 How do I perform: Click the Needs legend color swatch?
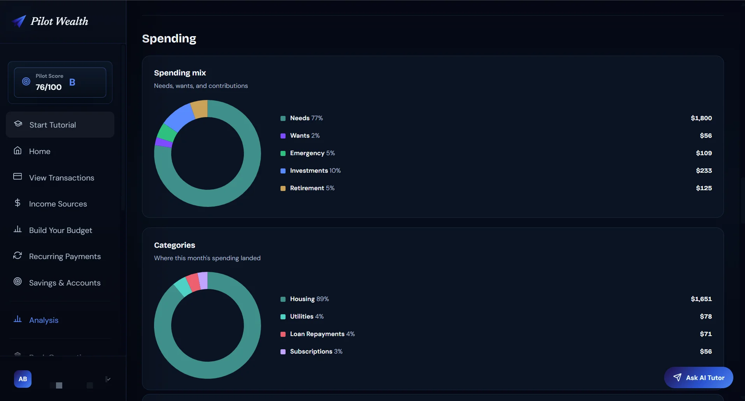pos(283,118)
